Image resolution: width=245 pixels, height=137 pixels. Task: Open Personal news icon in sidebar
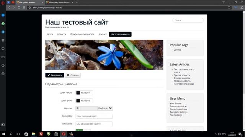click(x=3, y=57)
